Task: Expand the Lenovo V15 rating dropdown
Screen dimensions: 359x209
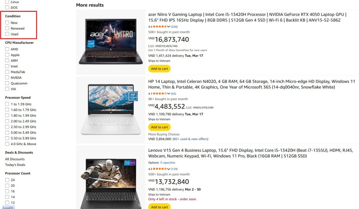Action: (x=169, y=169)
